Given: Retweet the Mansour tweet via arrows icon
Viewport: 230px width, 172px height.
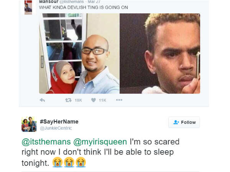Looking at the screenshot, I should [x=68, y=100].
